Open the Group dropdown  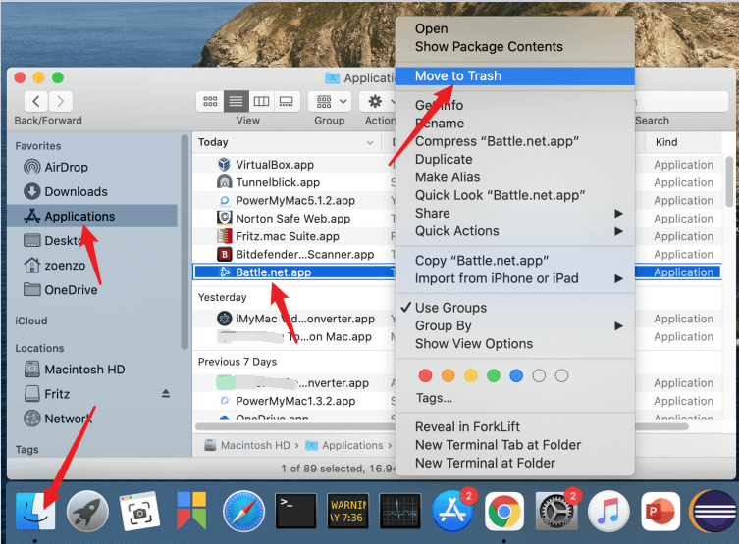click(330, 101)
